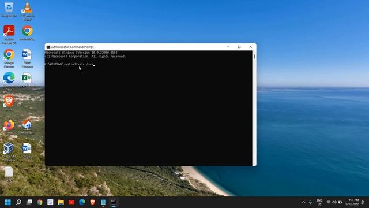The width and height of the screenshot is (369, 208).
Task: Open the clock and date flyout
Action: (x=352, y=202)
